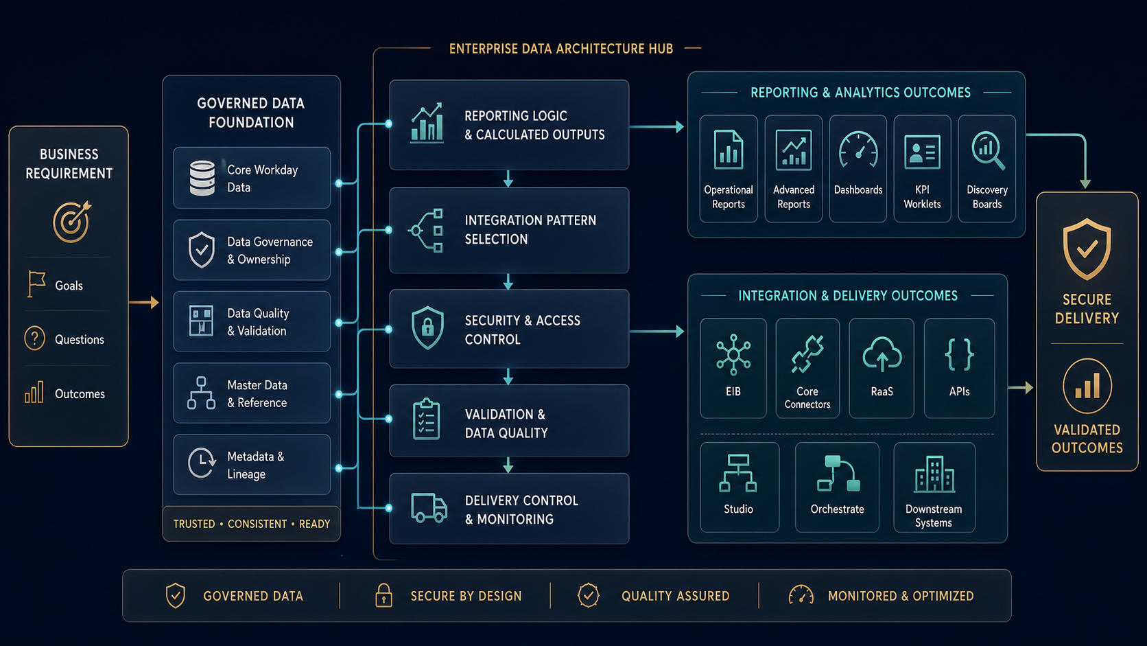1147x646 pixels.
Task: Click the 'Validation & Data Quality' text
Action: pyautogui.click(x=506, y=424)
